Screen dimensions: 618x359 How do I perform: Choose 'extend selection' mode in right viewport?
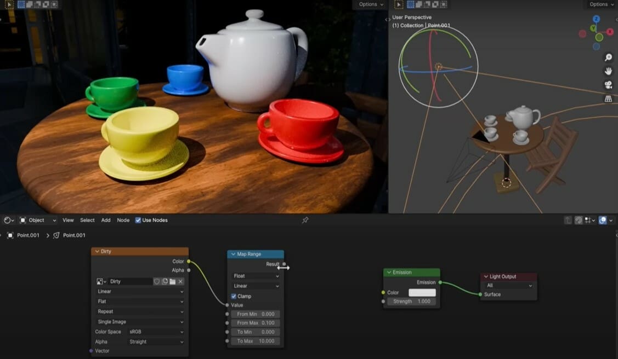pyautogui.click(x=418, y=4)
